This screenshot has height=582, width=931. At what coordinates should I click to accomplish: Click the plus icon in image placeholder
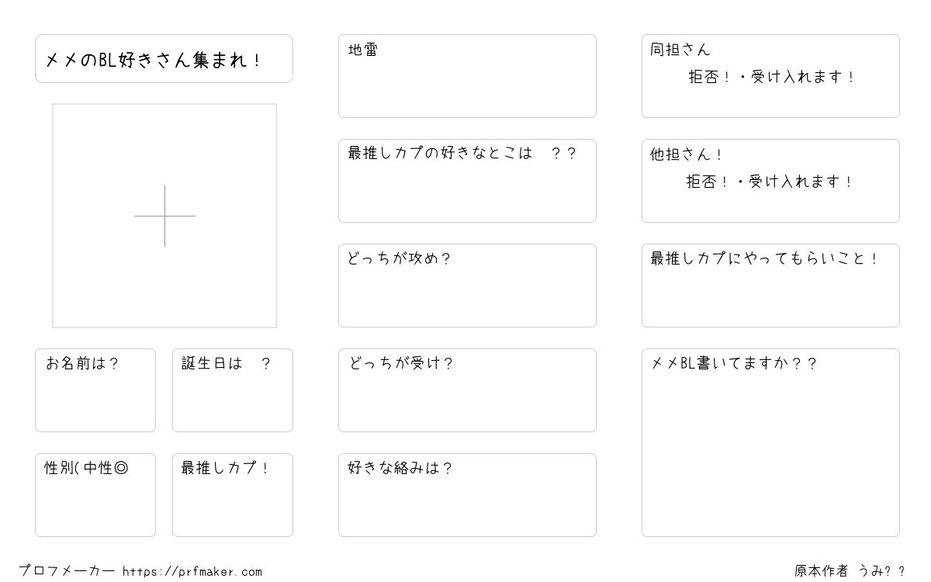pos(164,216)
